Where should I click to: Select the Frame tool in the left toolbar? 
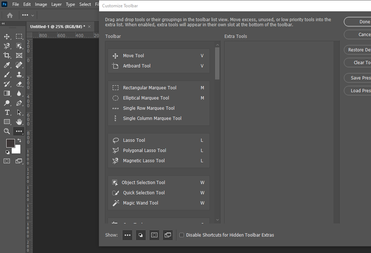tap(19, 55)
